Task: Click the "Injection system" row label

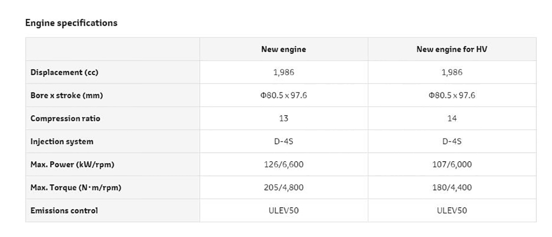Action: (x=62, y=142)
